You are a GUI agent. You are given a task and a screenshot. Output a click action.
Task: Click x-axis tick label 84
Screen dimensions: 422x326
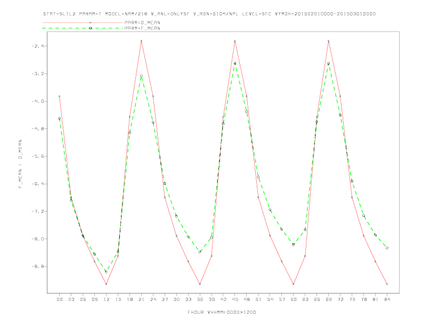tap(387, 299)
